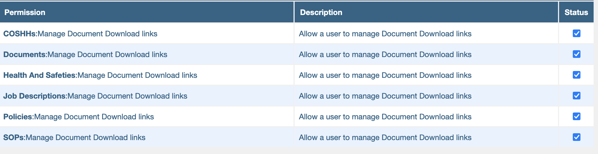Uncheck the Job Descriptions status checkbox
This screenshot has height=154, width=598.
pos(576,96)
